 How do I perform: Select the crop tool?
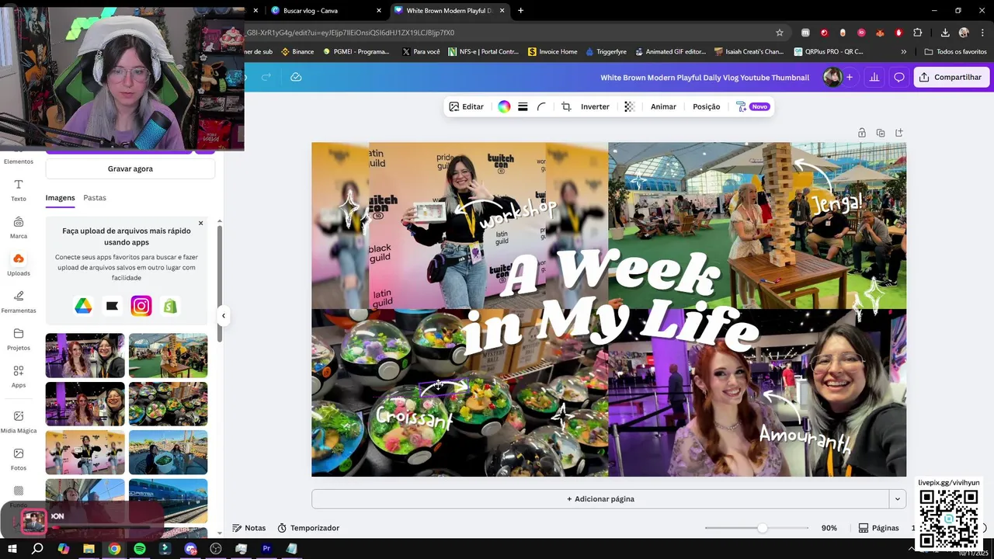566,106
